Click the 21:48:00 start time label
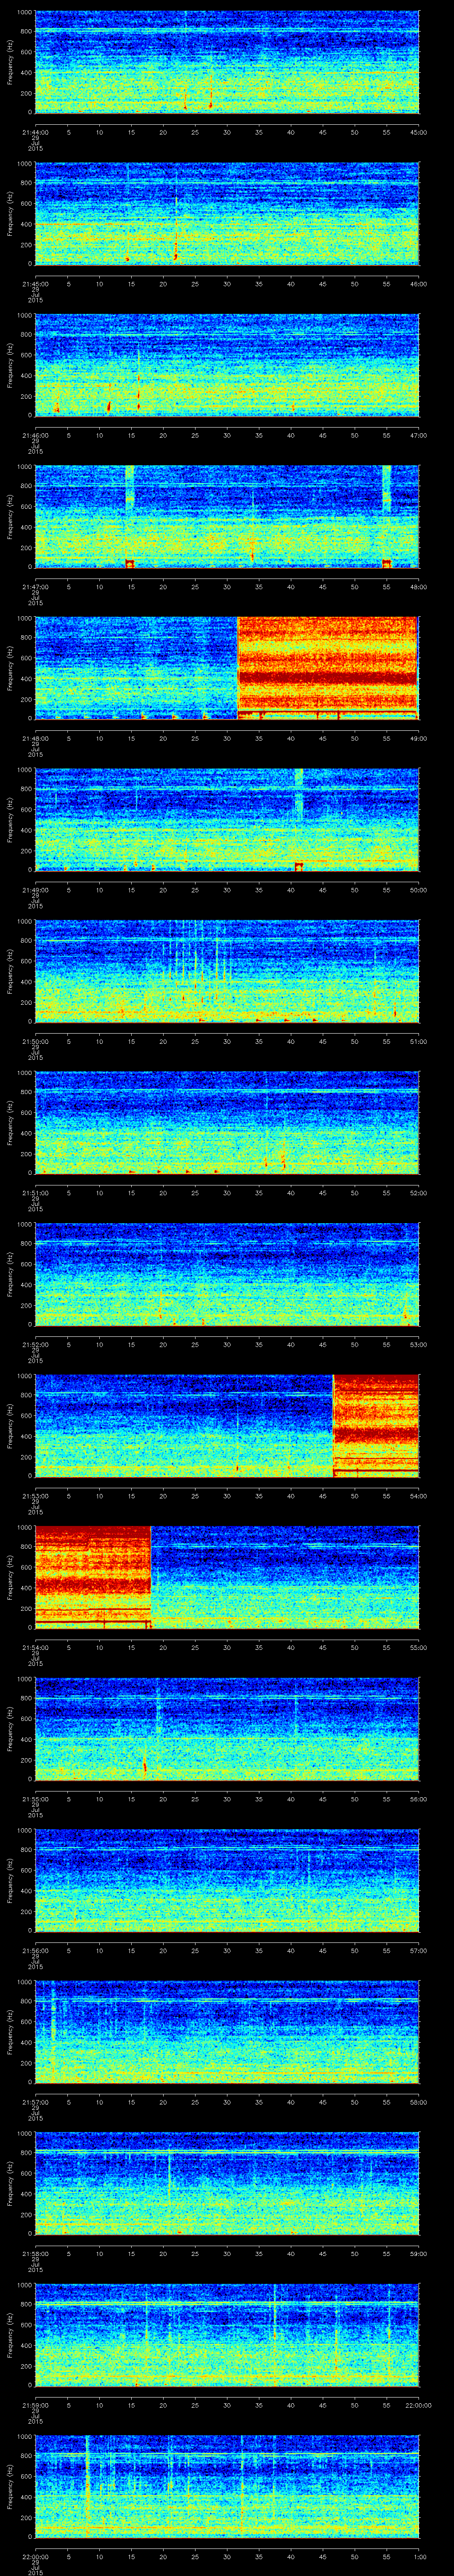This screenshot has width=454, height=2576. click(x=35, y=738)
